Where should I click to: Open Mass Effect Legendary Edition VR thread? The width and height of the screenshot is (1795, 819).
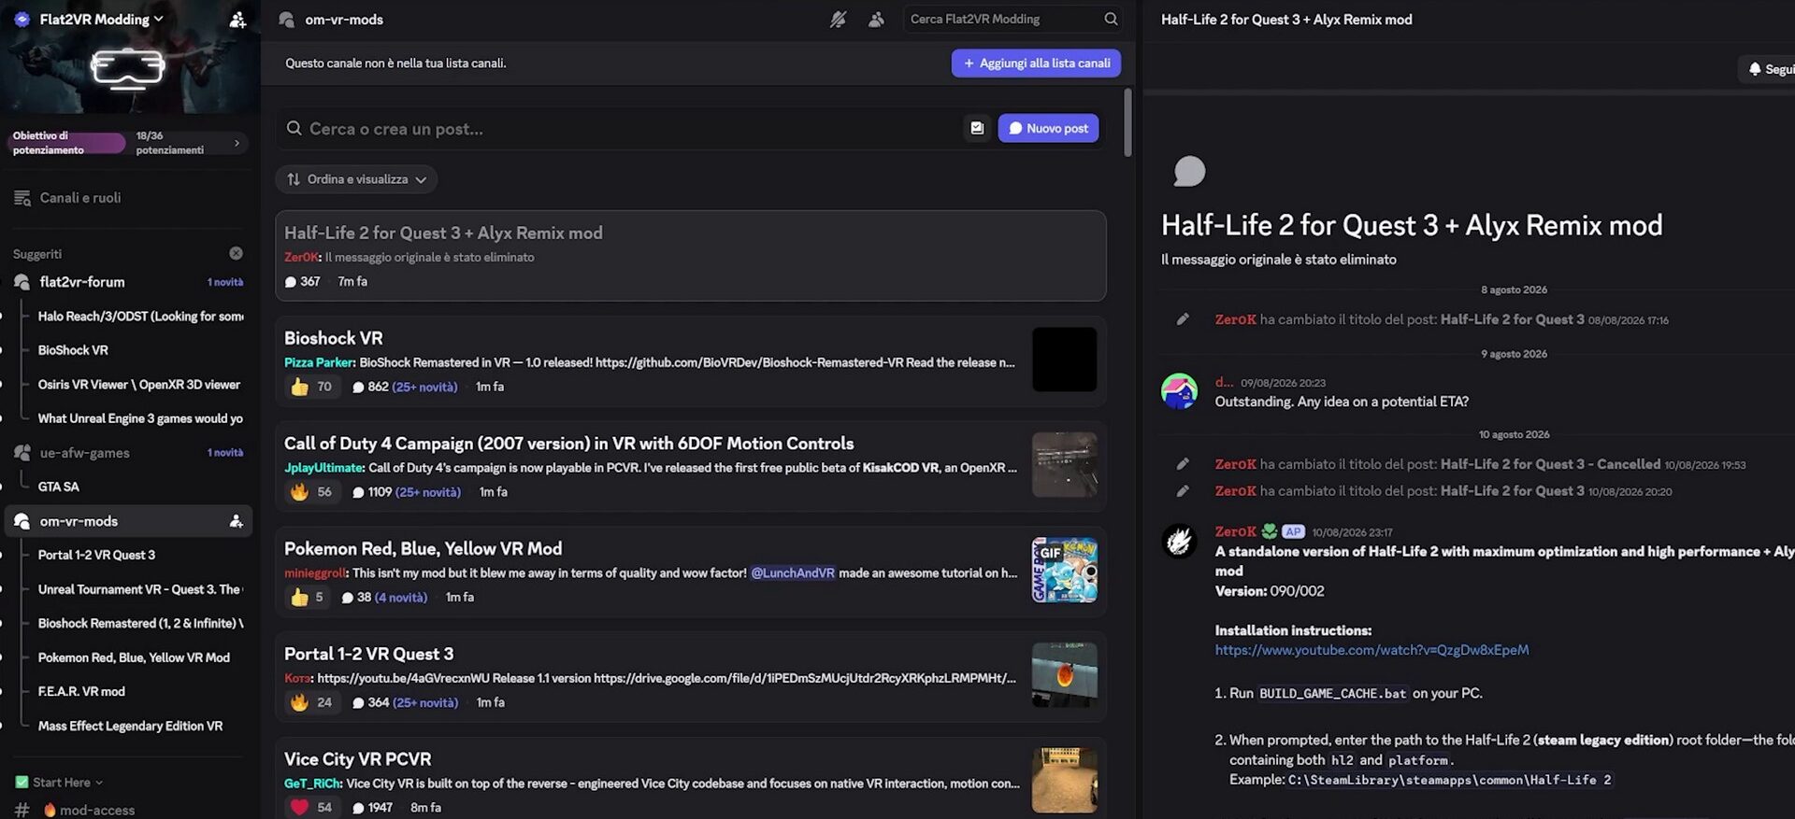130,726
